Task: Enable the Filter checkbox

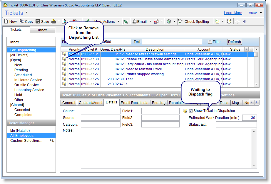Action: (210, 42)
